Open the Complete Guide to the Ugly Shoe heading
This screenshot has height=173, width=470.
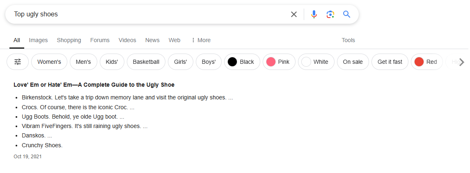coord(94,85)
